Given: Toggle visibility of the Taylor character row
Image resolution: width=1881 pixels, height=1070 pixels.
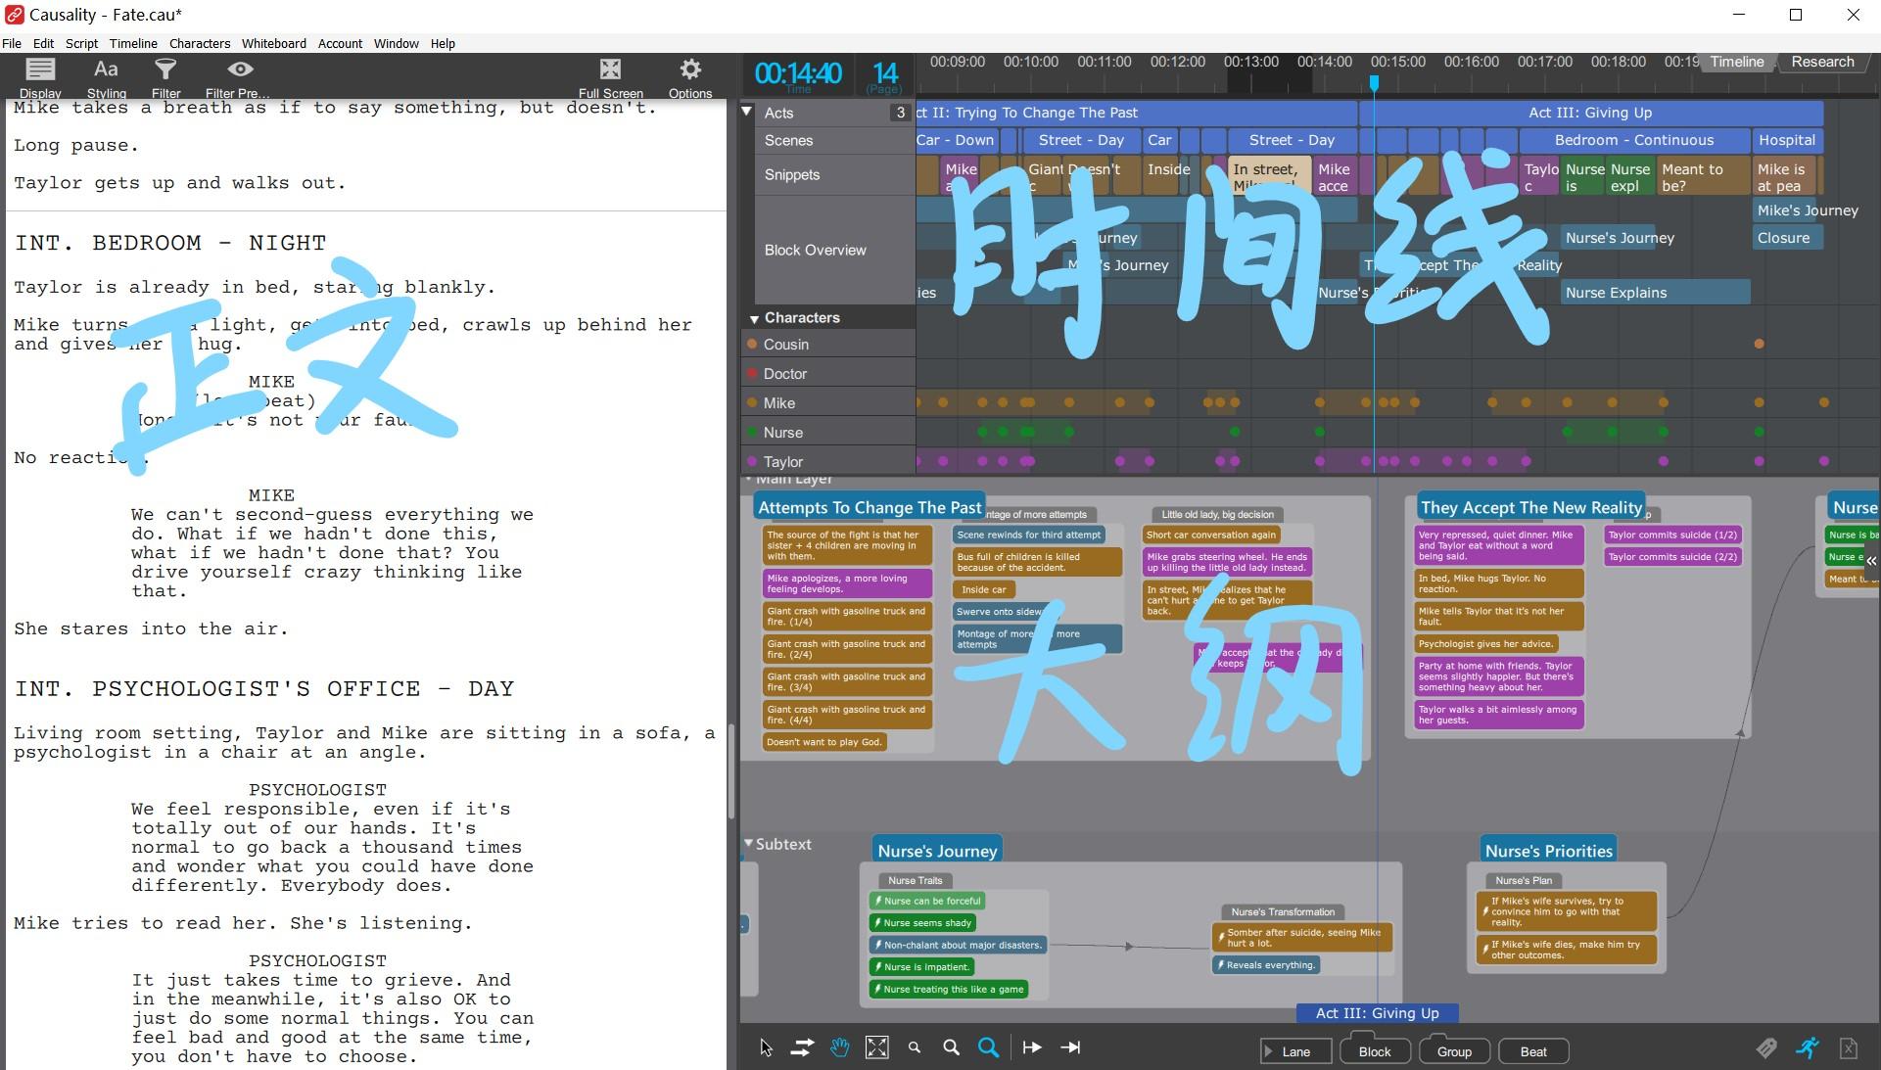Looking at the screenshot, I should 753,461.
